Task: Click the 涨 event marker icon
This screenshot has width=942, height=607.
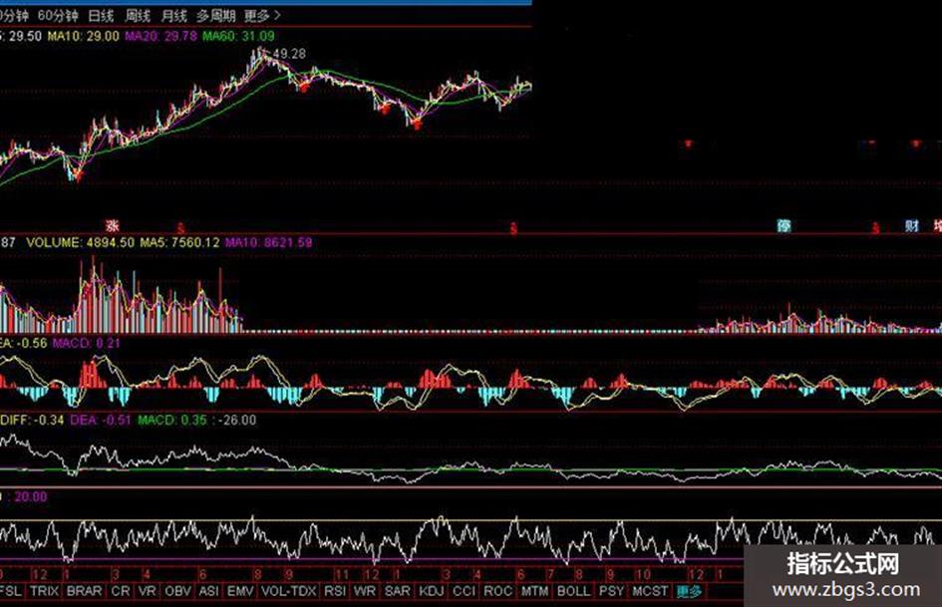Action: click(113, 226)
